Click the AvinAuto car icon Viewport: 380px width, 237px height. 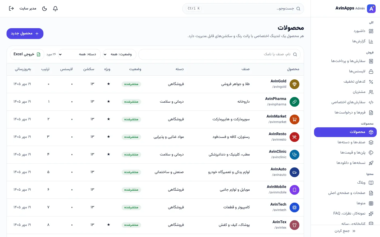coord(294,172)
